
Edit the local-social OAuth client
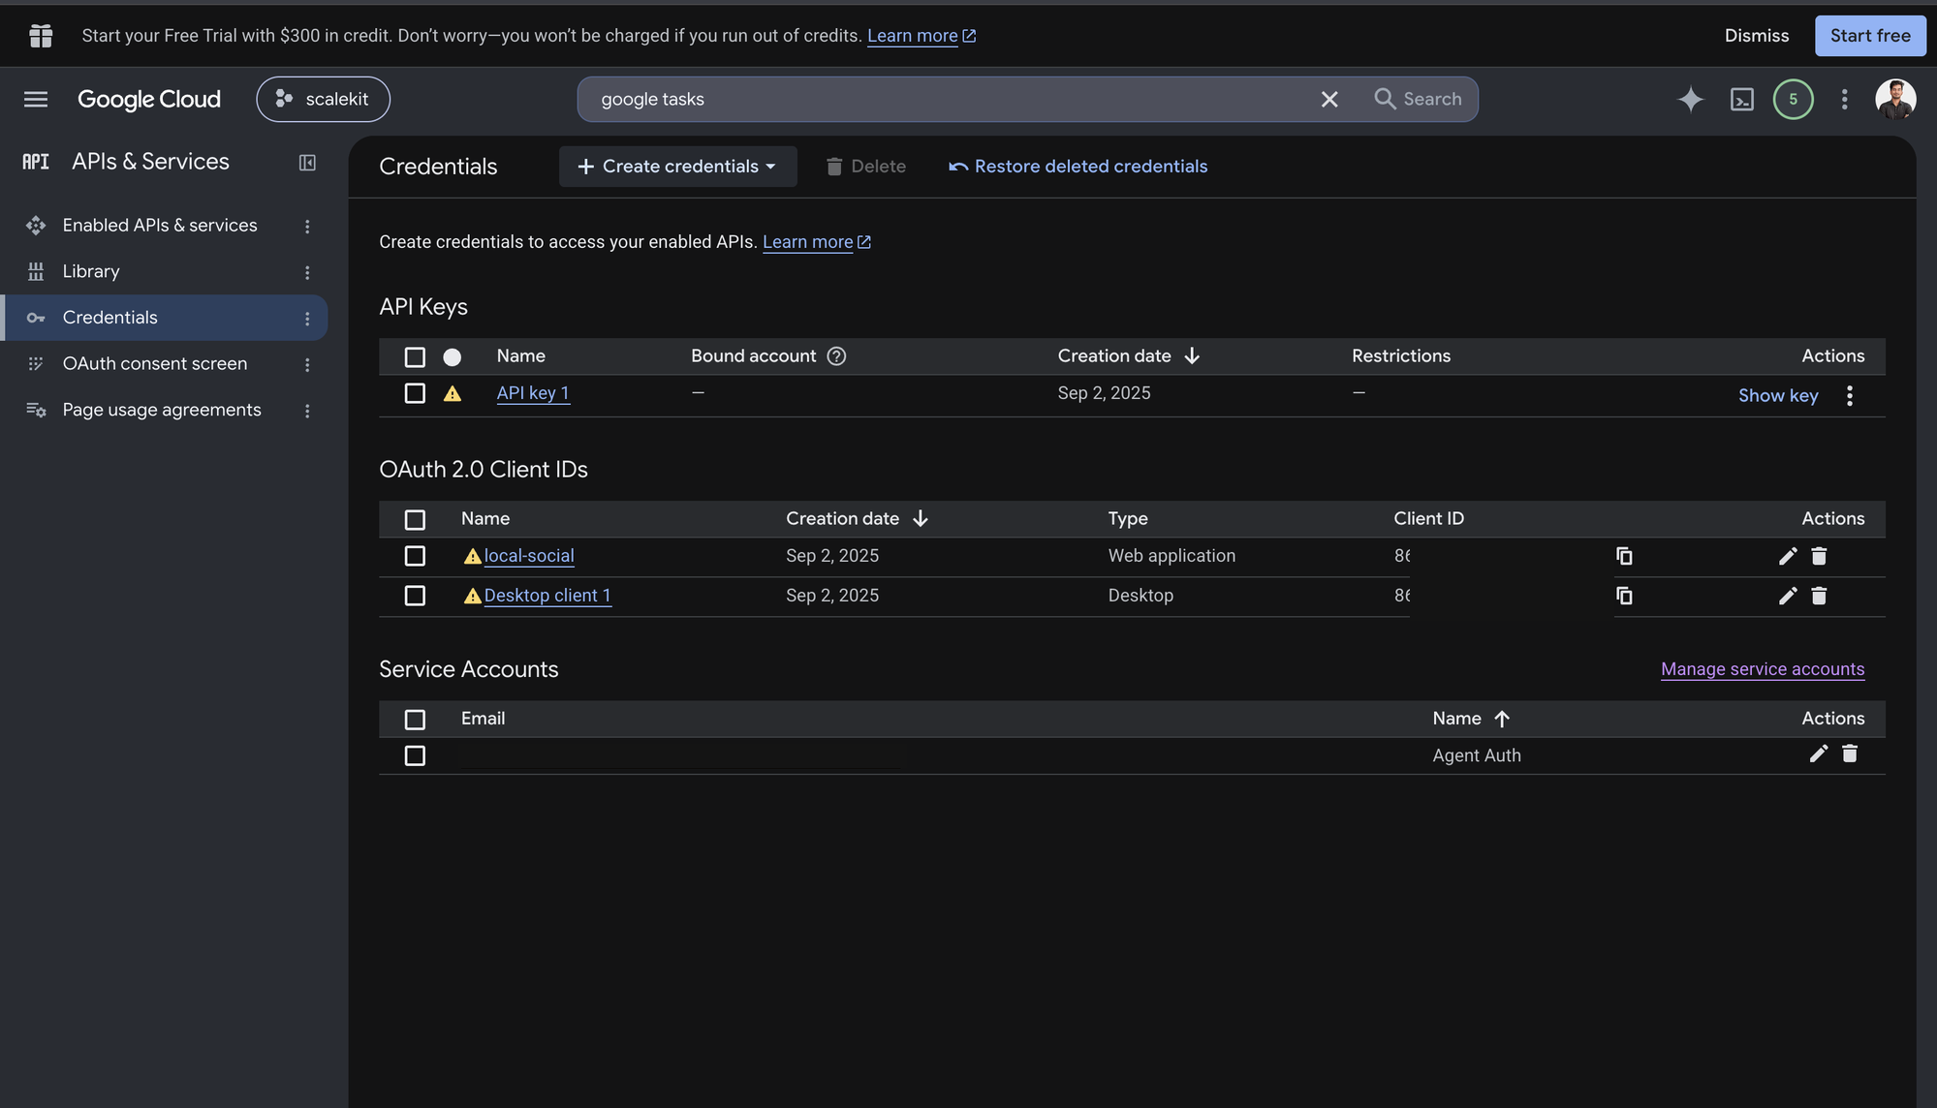pos(1788,556)
